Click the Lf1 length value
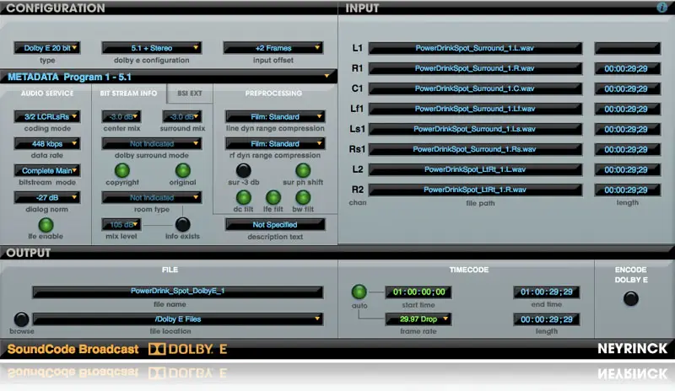The height and width of the screenshot is (391, 675). coord(627,109)
